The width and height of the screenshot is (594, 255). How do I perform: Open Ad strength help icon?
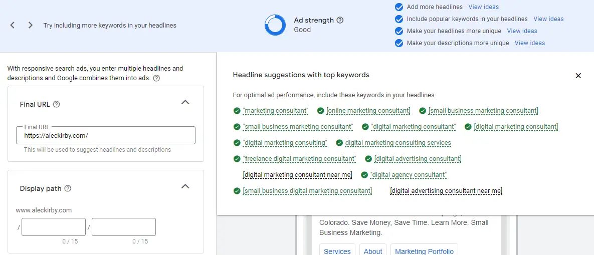coord(340,20)
